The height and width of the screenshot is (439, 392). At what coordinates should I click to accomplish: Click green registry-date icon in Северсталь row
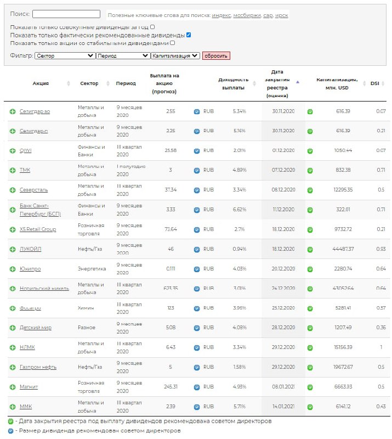pyautogui.click(x=310, y=190)
